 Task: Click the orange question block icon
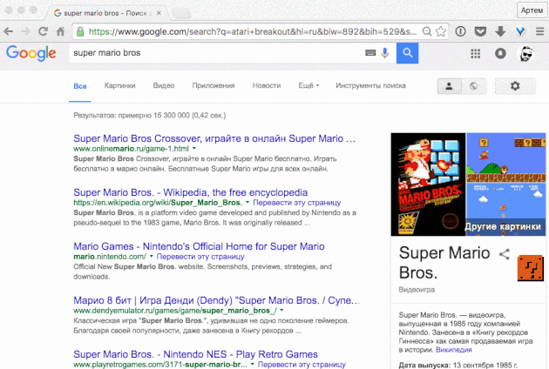tap(531, 268)
